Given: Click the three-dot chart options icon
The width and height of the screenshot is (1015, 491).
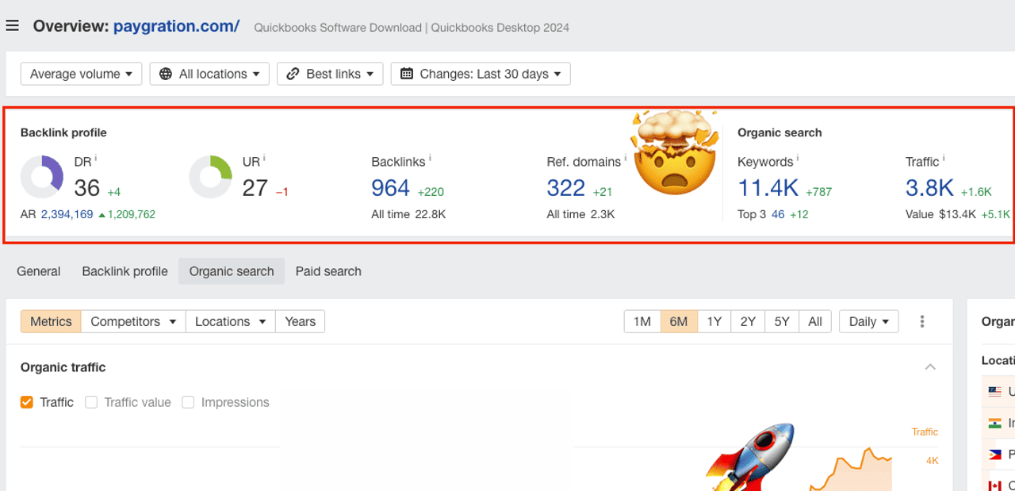Looking at the screenshot, I should click(922, 321).
